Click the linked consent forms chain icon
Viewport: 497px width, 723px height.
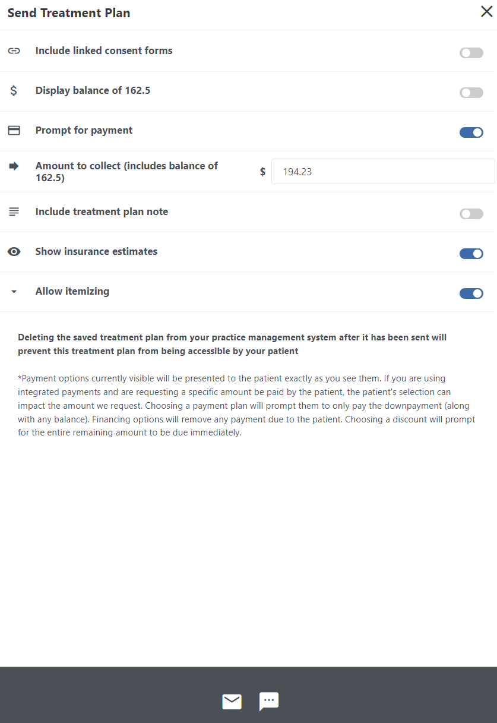point(14,51)
